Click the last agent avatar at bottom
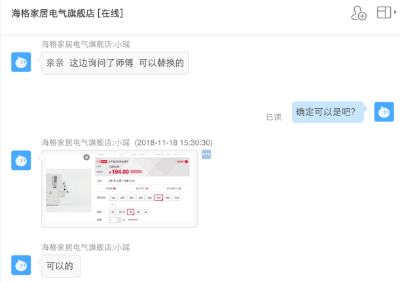 point(21,265)
